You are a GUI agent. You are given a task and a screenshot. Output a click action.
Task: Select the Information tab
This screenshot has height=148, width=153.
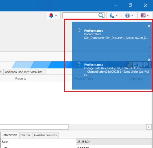coord(10,135)
